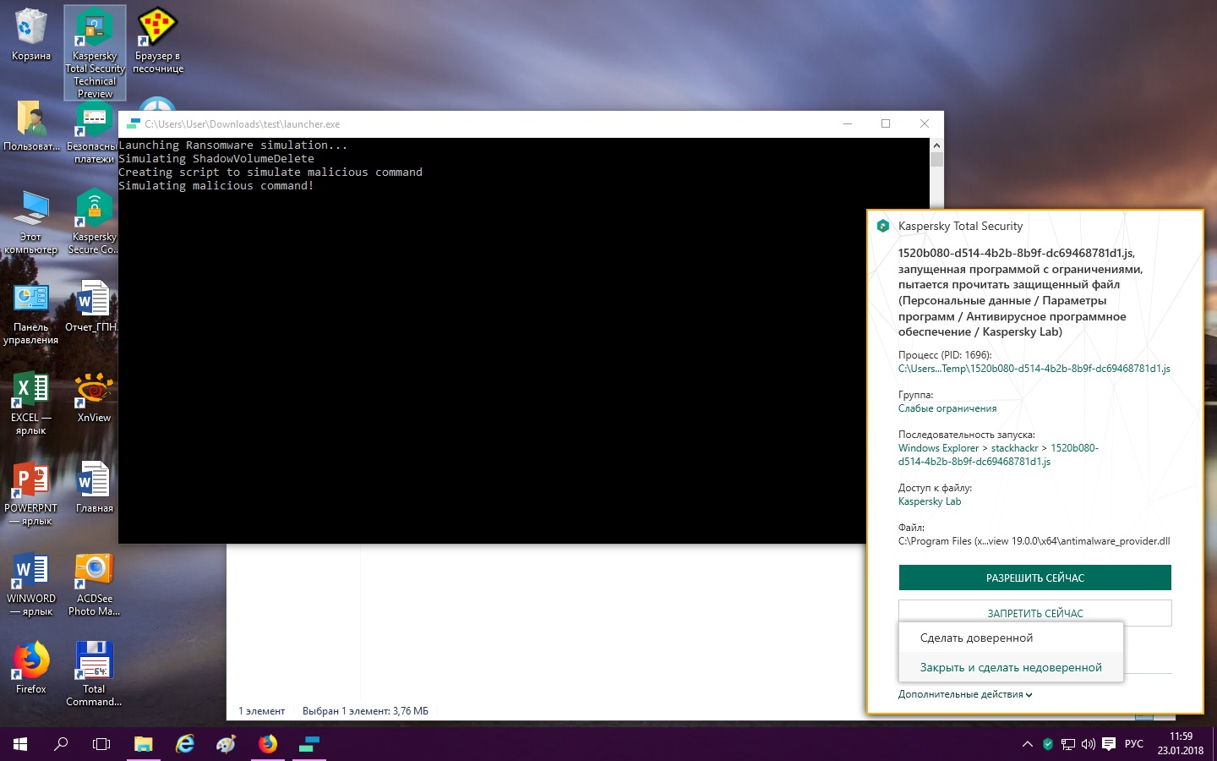The image size is (1217, 761).
Task: Click the ЗАПРЕТИТЬ СЕЙЧАС button
Action: pyautogui.click(x=1034, y=611)
